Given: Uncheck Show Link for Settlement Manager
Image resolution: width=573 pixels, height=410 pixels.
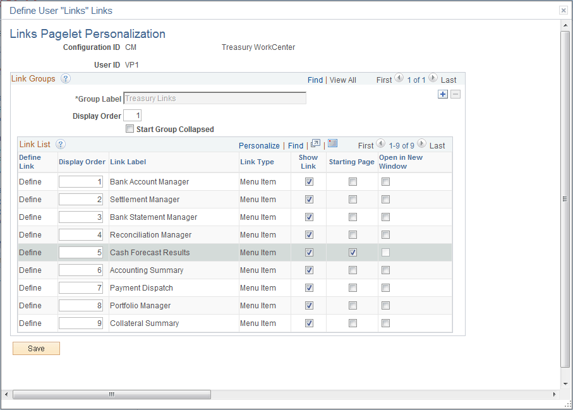Looking at the screenshot, I should point(308,199).
